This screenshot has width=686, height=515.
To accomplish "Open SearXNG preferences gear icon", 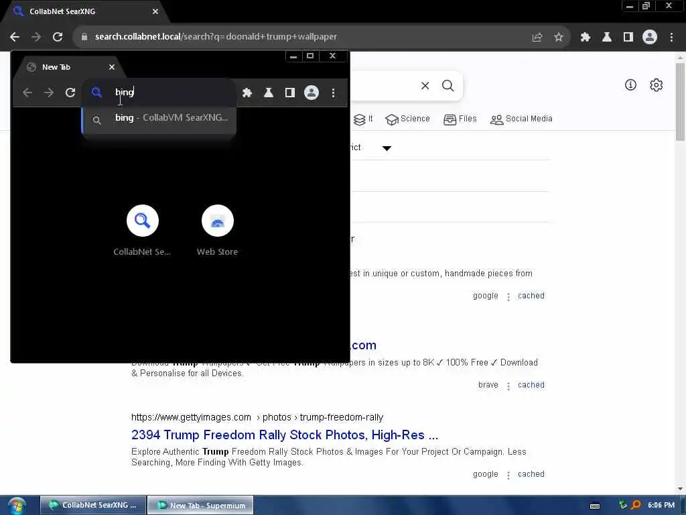I will click(657, 85).
